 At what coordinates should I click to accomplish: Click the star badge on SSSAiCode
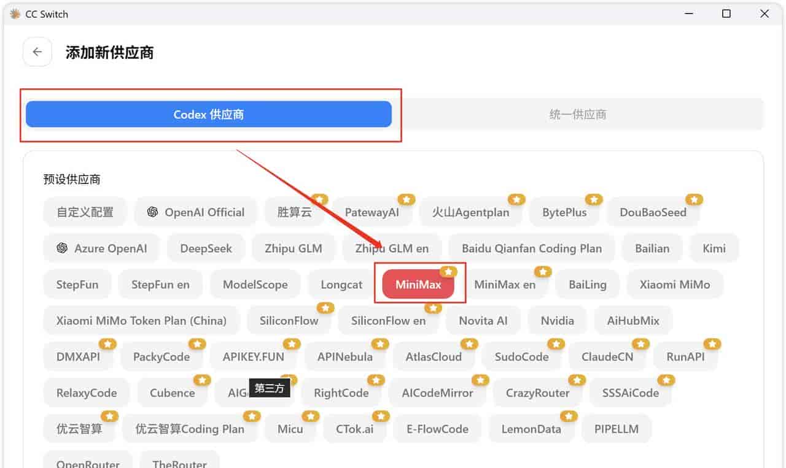tap(666, 380)
